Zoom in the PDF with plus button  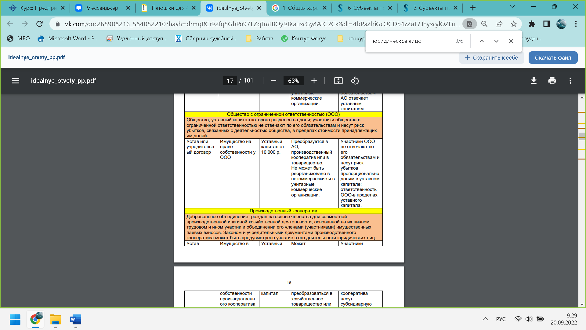[x=314, y=81]
